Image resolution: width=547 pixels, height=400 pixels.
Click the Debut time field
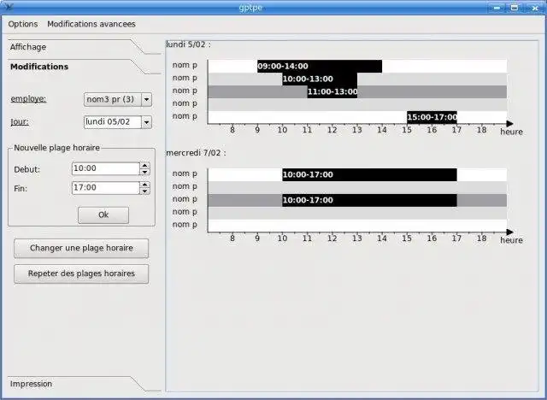pyautogui.click(x=106, y=168)
